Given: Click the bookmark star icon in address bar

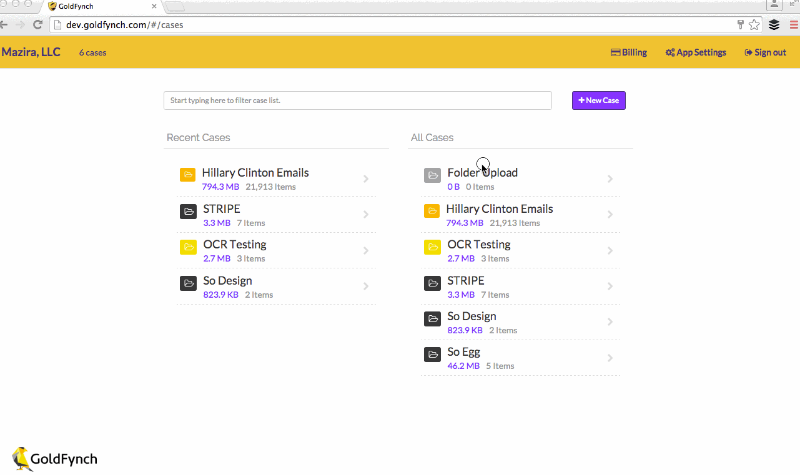Looking at the screenshot, I should 754,25.
